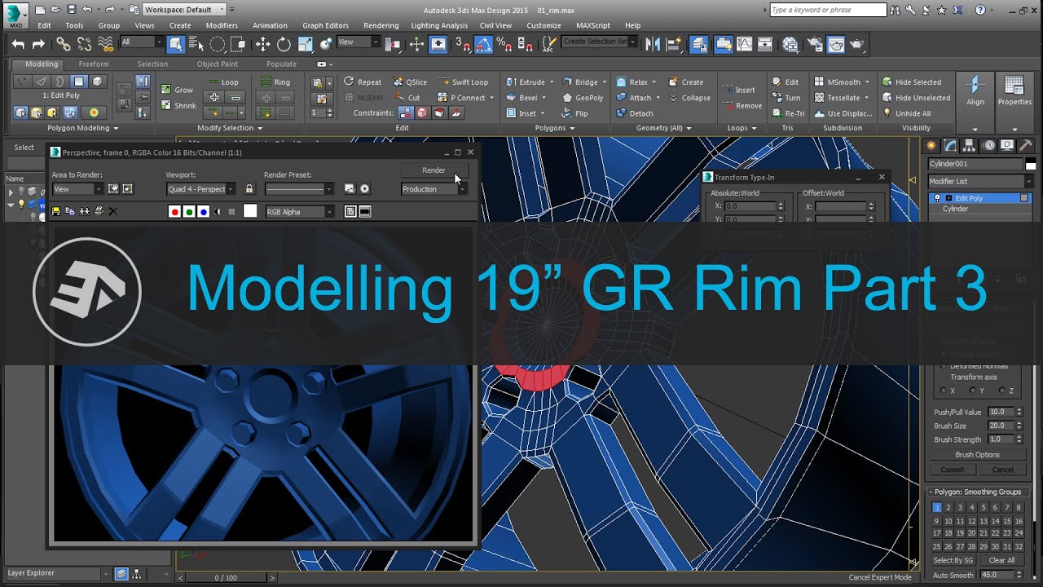This screenshot has width=1043, height=587.
Task: Open the Render Preset dropdown
Action: 299,189
